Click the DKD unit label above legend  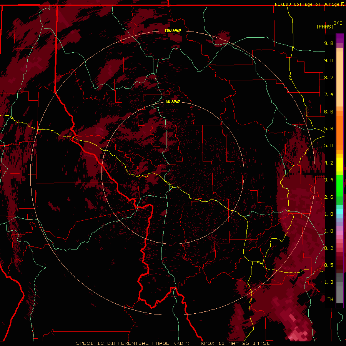[338, 23]
